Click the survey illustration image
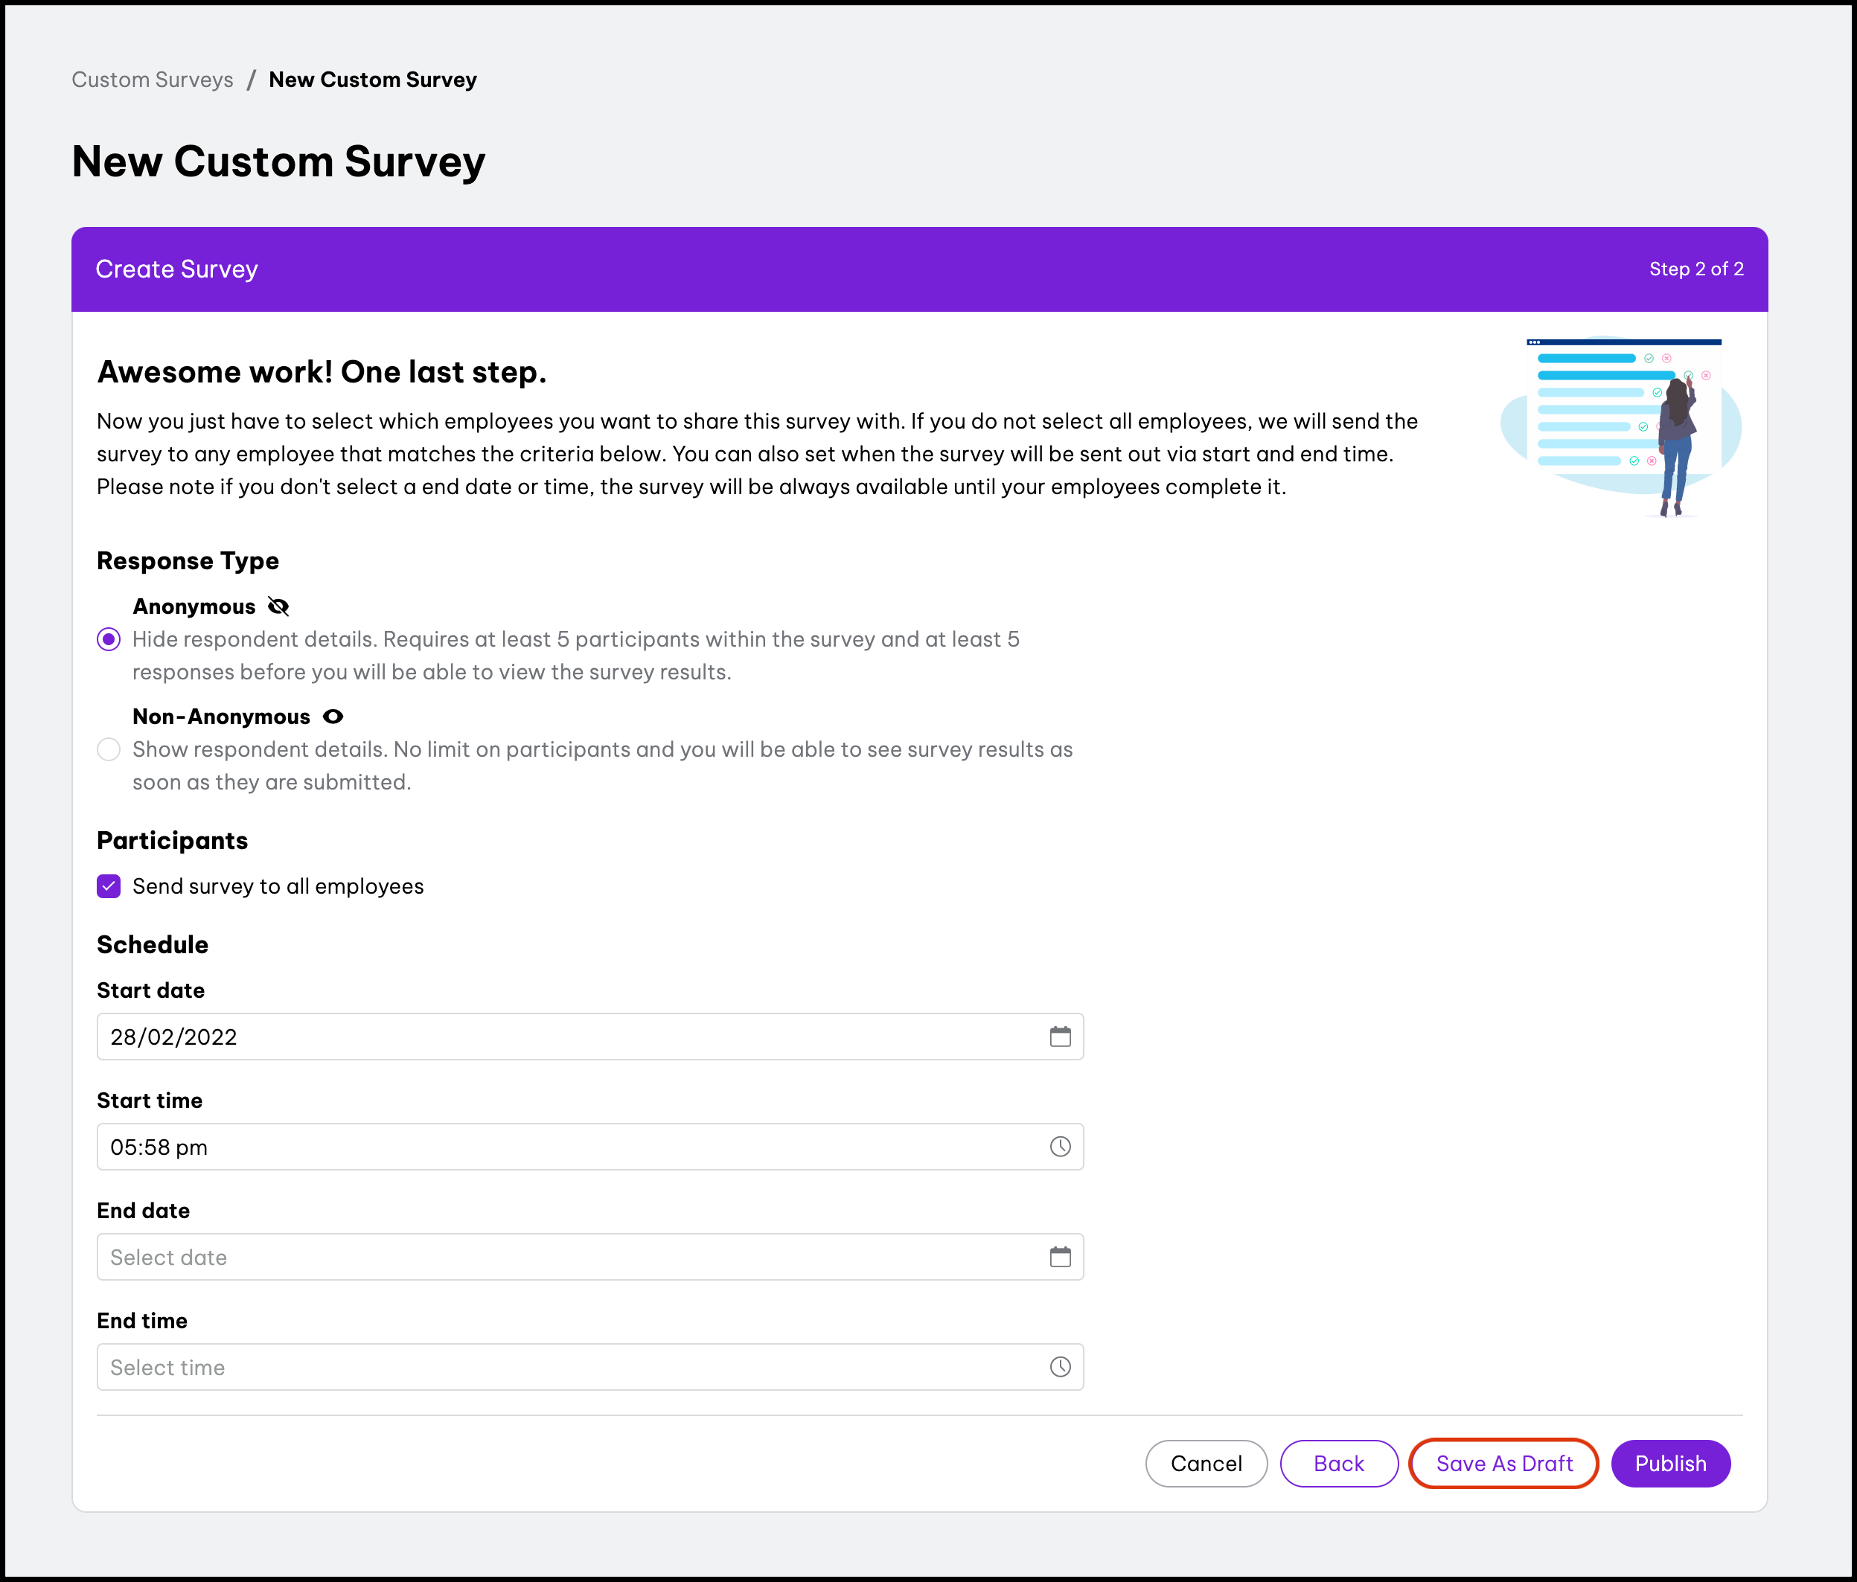The width and height of the screenshot is (1857, 1582). [1620, 427]
